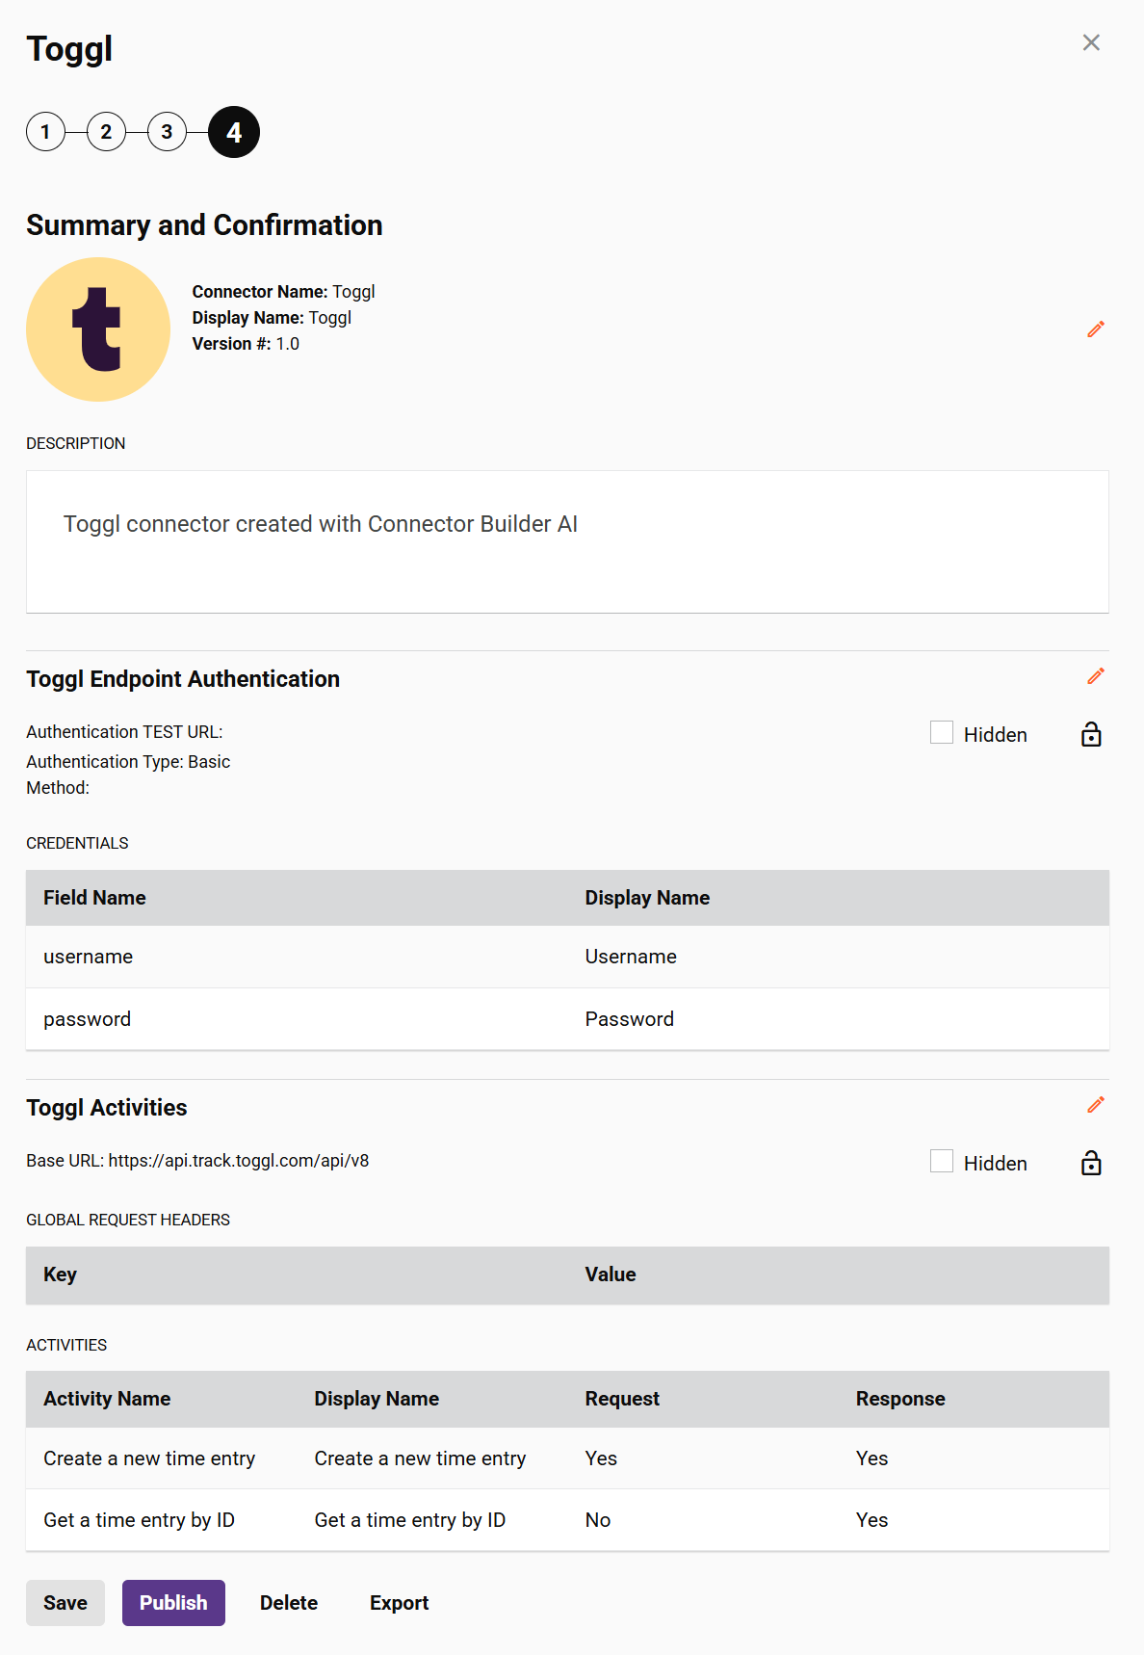The width and height of the screenshot is (1144, 1655).
Task: Edit Toggl Activities using the pencil icon
Action: point(1095,1105)
